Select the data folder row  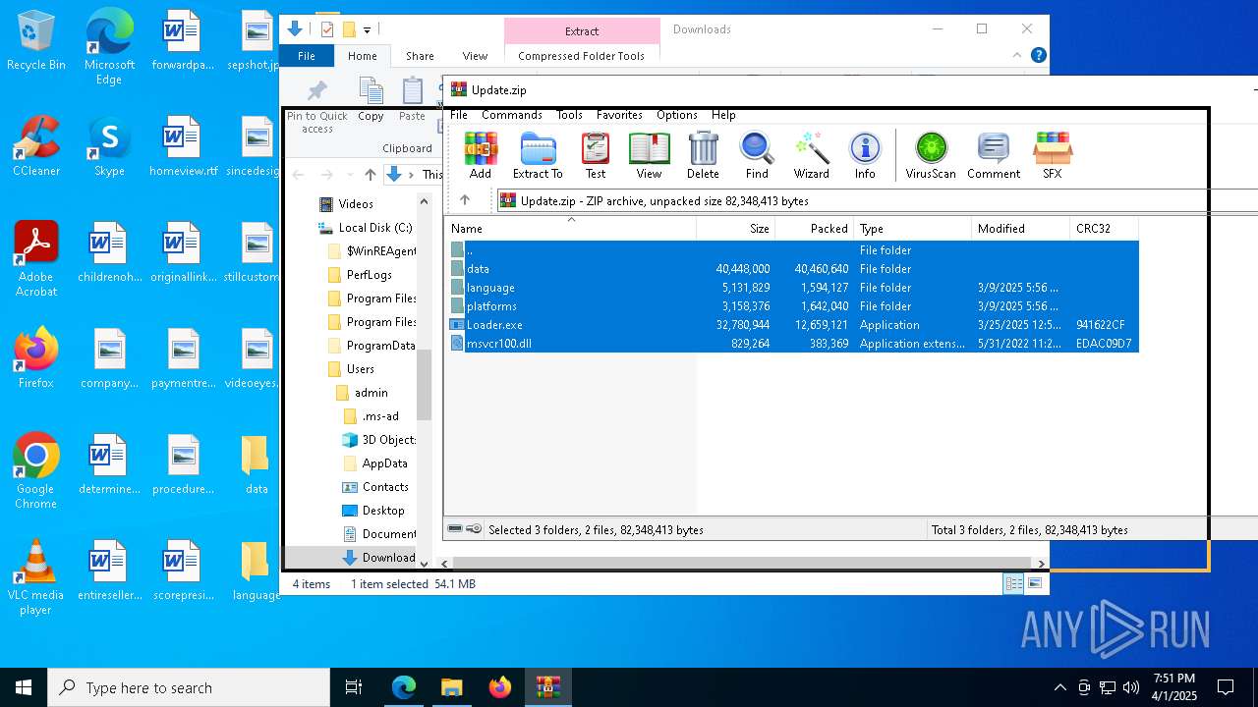793,269
